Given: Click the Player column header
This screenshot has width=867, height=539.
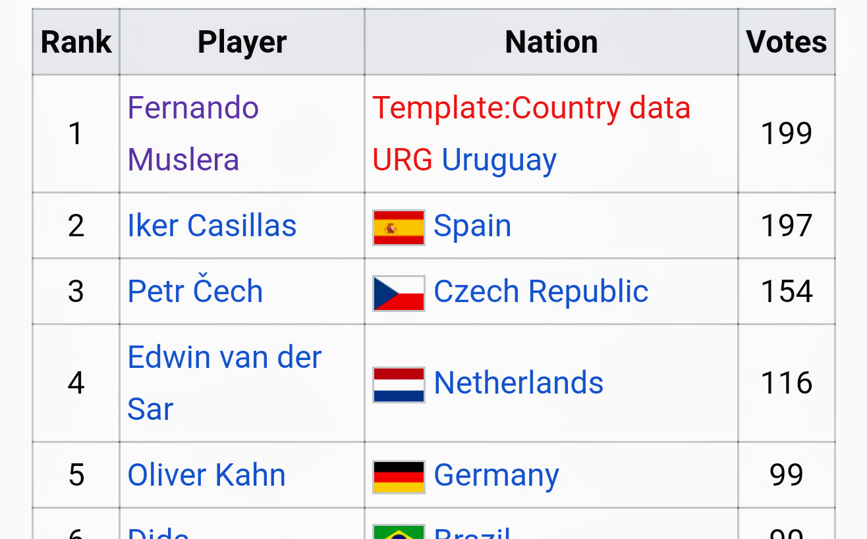Looking at the screenshot, I should coord(242,42).
